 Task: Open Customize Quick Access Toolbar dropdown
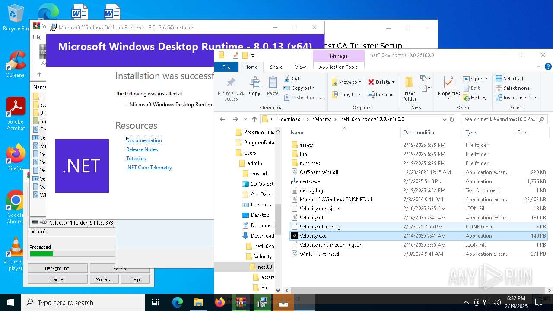(253, 55)
